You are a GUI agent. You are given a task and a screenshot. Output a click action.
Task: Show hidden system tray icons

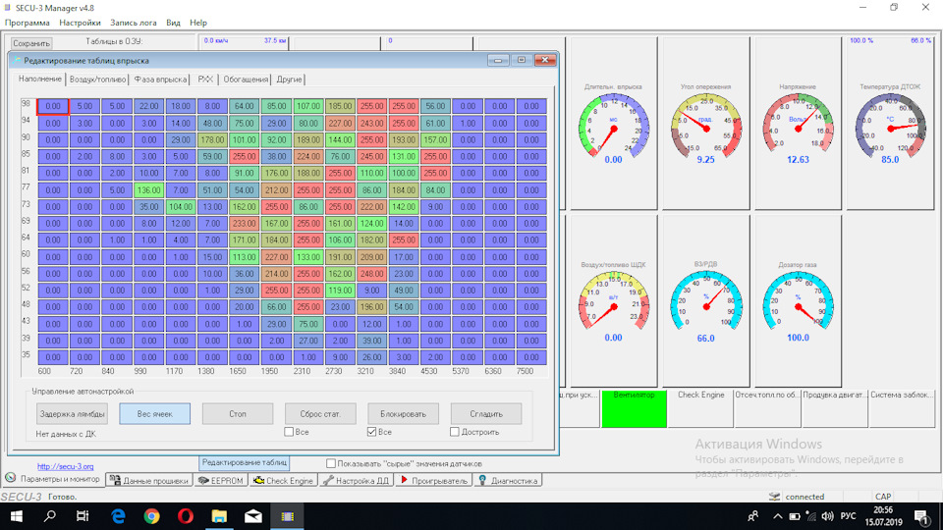click(x=778, y=516)
